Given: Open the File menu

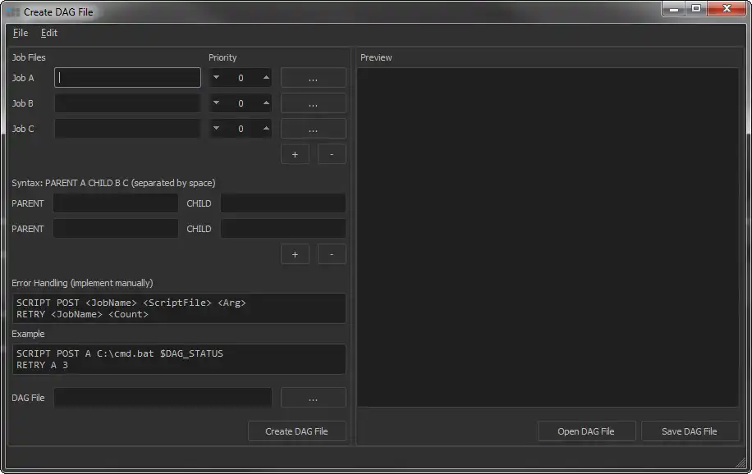Looking at the screenshot, I should pyautogui.click(x=21, y=33).
